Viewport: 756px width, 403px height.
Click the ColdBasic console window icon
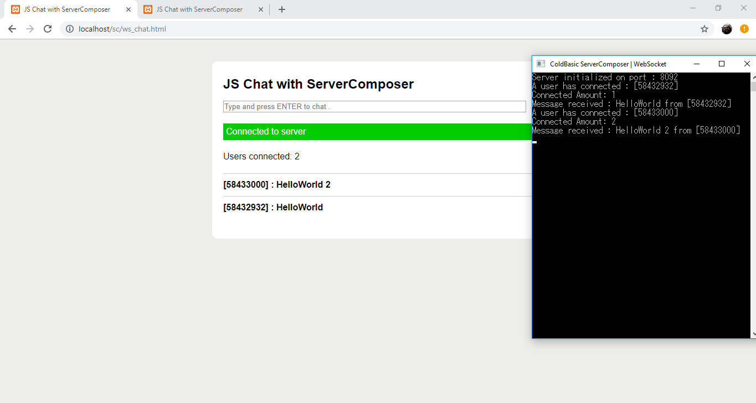(541, 64)
